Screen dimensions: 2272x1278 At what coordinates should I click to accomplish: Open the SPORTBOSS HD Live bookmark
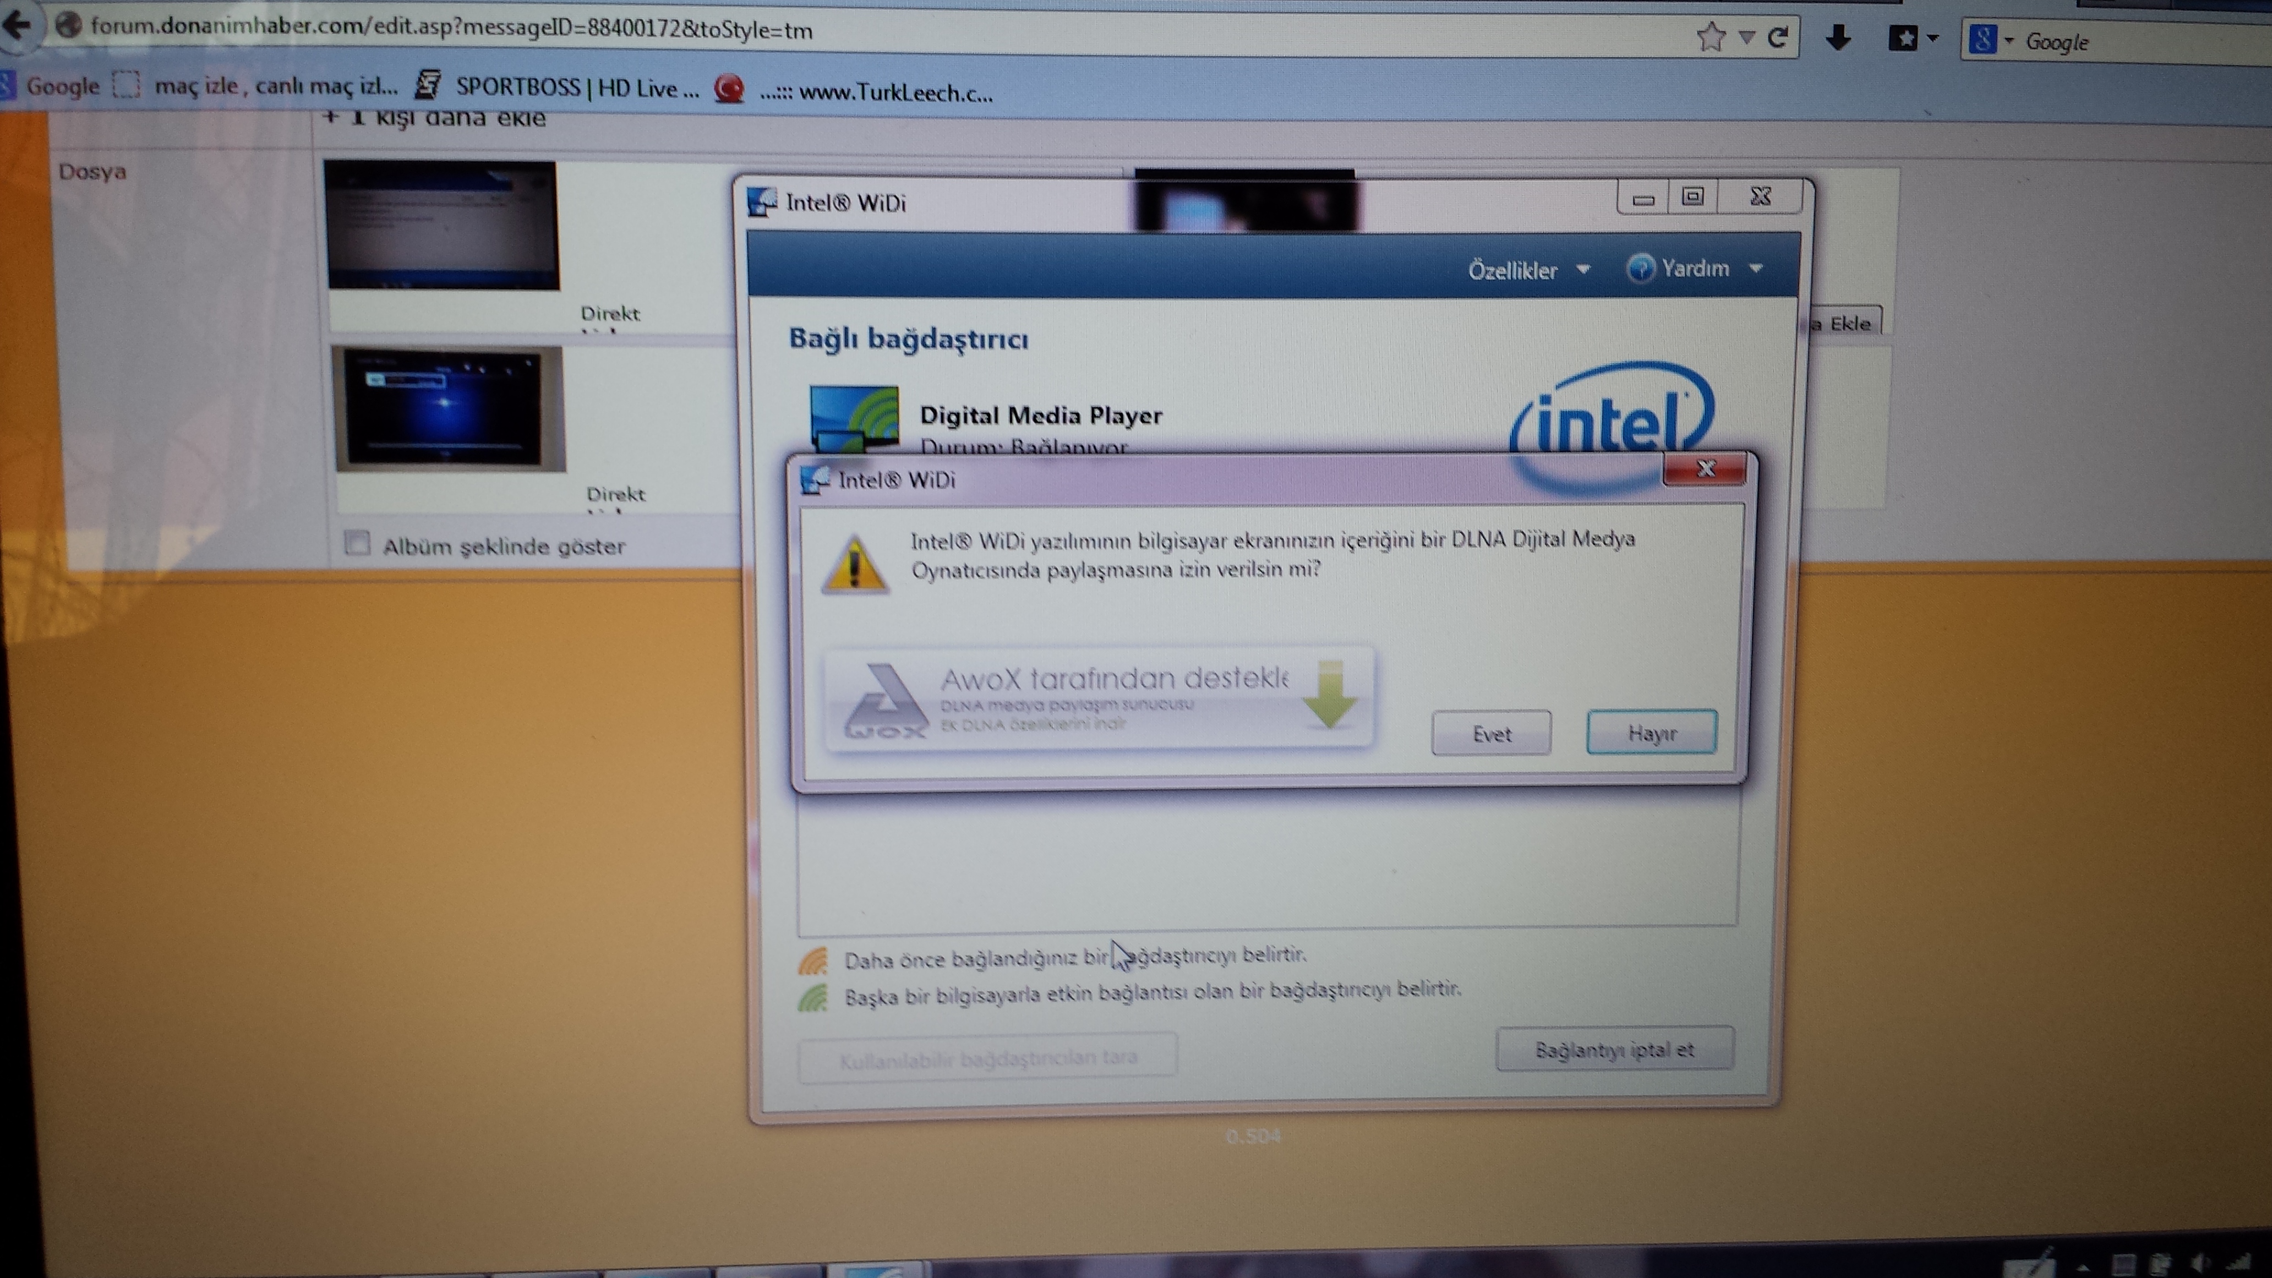[575, 88]
